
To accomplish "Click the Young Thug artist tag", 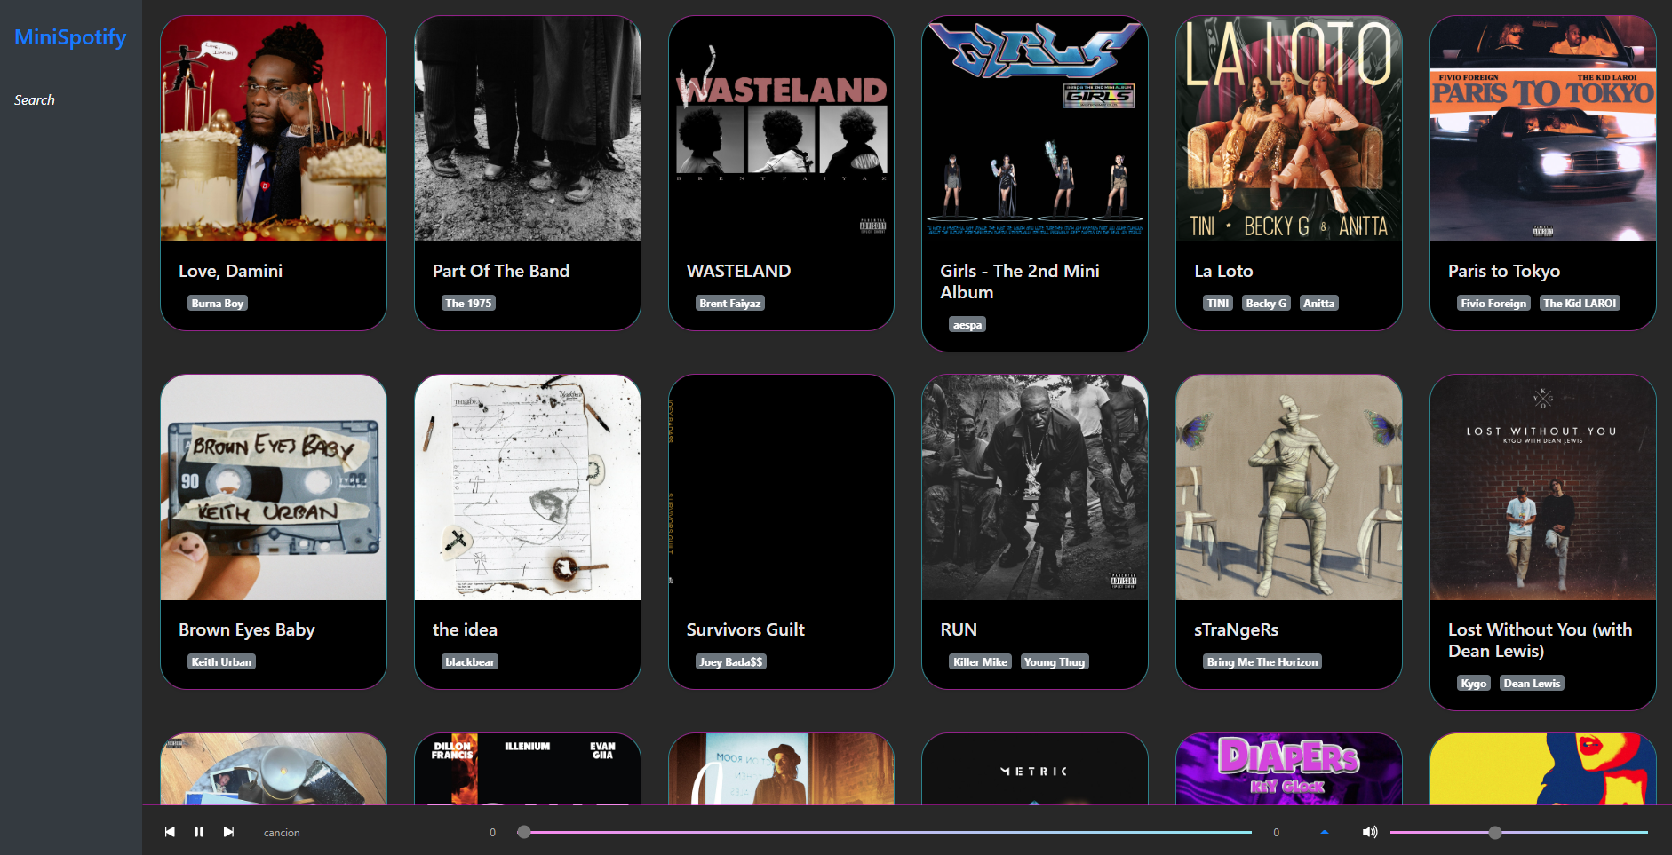I will point(1055,661).
